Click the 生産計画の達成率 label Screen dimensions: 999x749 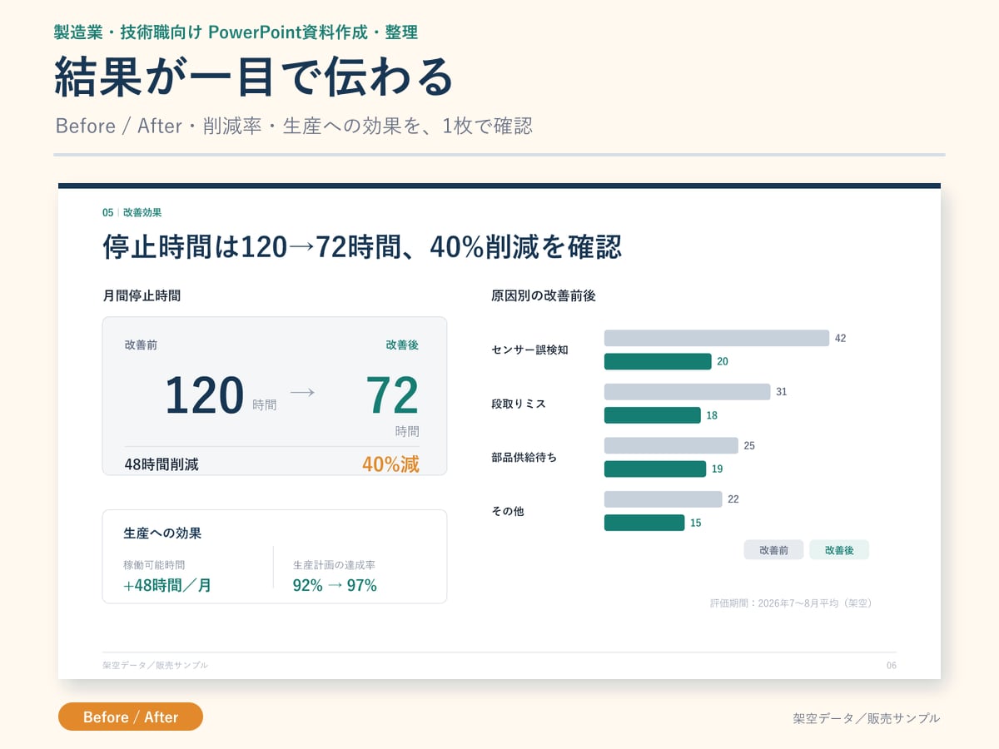coord(334,565)
